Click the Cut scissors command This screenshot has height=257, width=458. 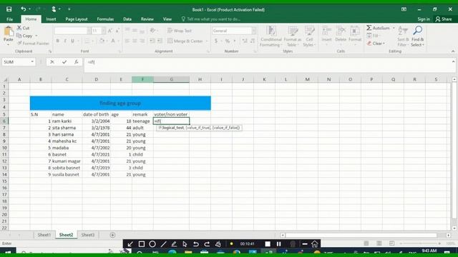[x=23, y=28]
